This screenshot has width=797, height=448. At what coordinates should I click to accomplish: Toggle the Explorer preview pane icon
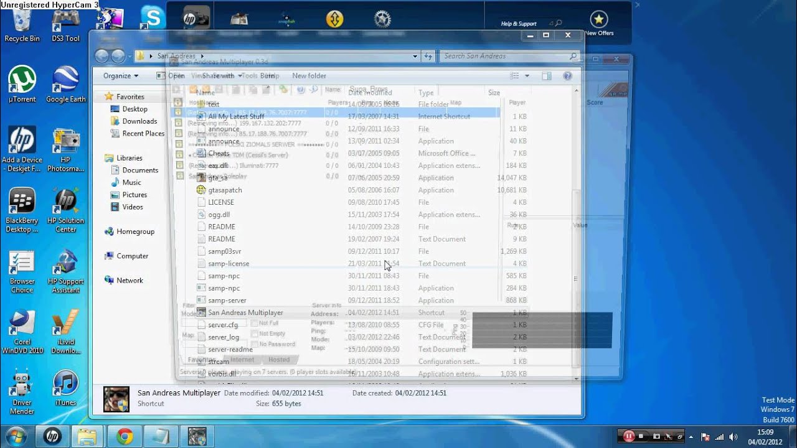click(x=546, y=76)
